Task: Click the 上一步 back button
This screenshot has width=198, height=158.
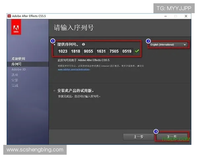Action: (138, 137)
